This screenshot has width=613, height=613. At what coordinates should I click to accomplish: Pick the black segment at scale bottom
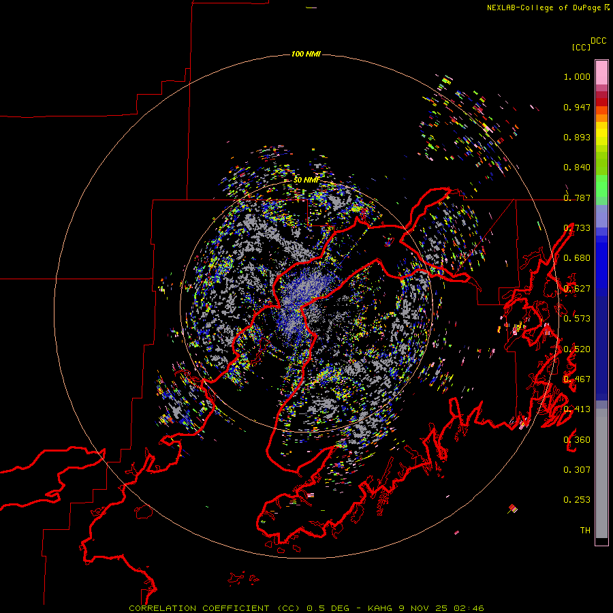click(x=601, y=541)
